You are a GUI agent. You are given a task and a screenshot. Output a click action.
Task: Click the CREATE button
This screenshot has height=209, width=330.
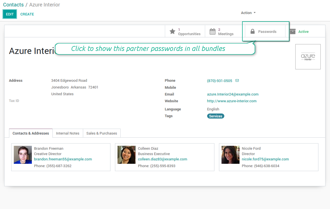pyautogui.click(x=27, y=14)
